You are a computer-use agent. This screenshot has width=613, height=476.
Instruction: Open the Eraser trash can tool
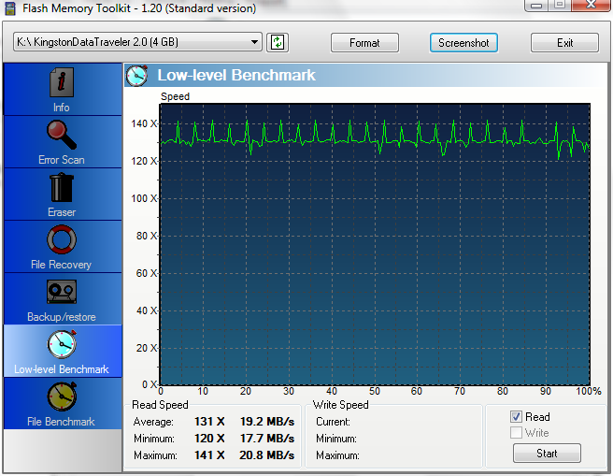point(62,189)
